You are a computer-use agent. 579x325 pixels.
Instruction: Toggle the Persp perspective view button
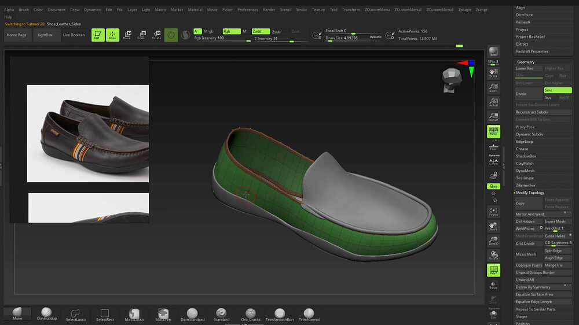point(493,131)
